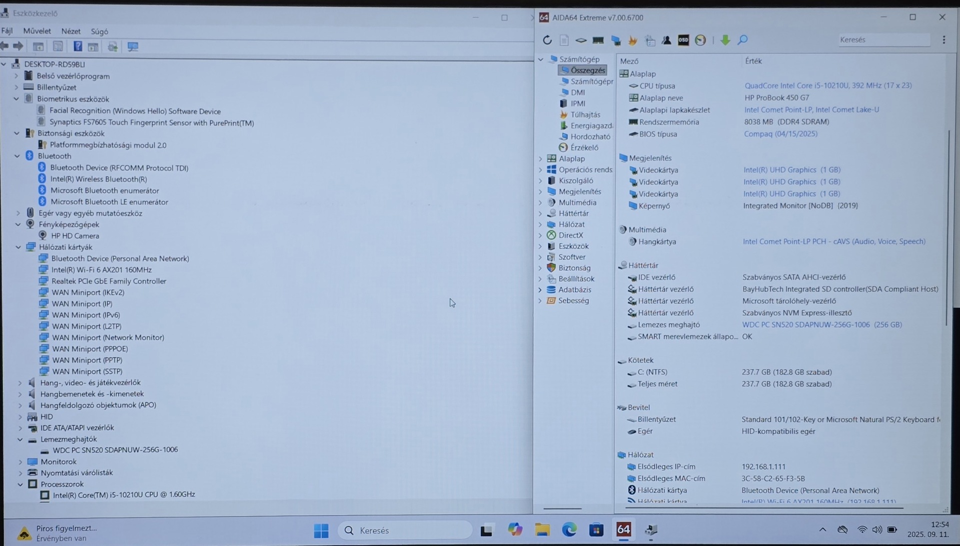Image resolution: width=960 pixels, height=546 pixels.
Task: Open the Fájl menu
Action: point(7,31)
